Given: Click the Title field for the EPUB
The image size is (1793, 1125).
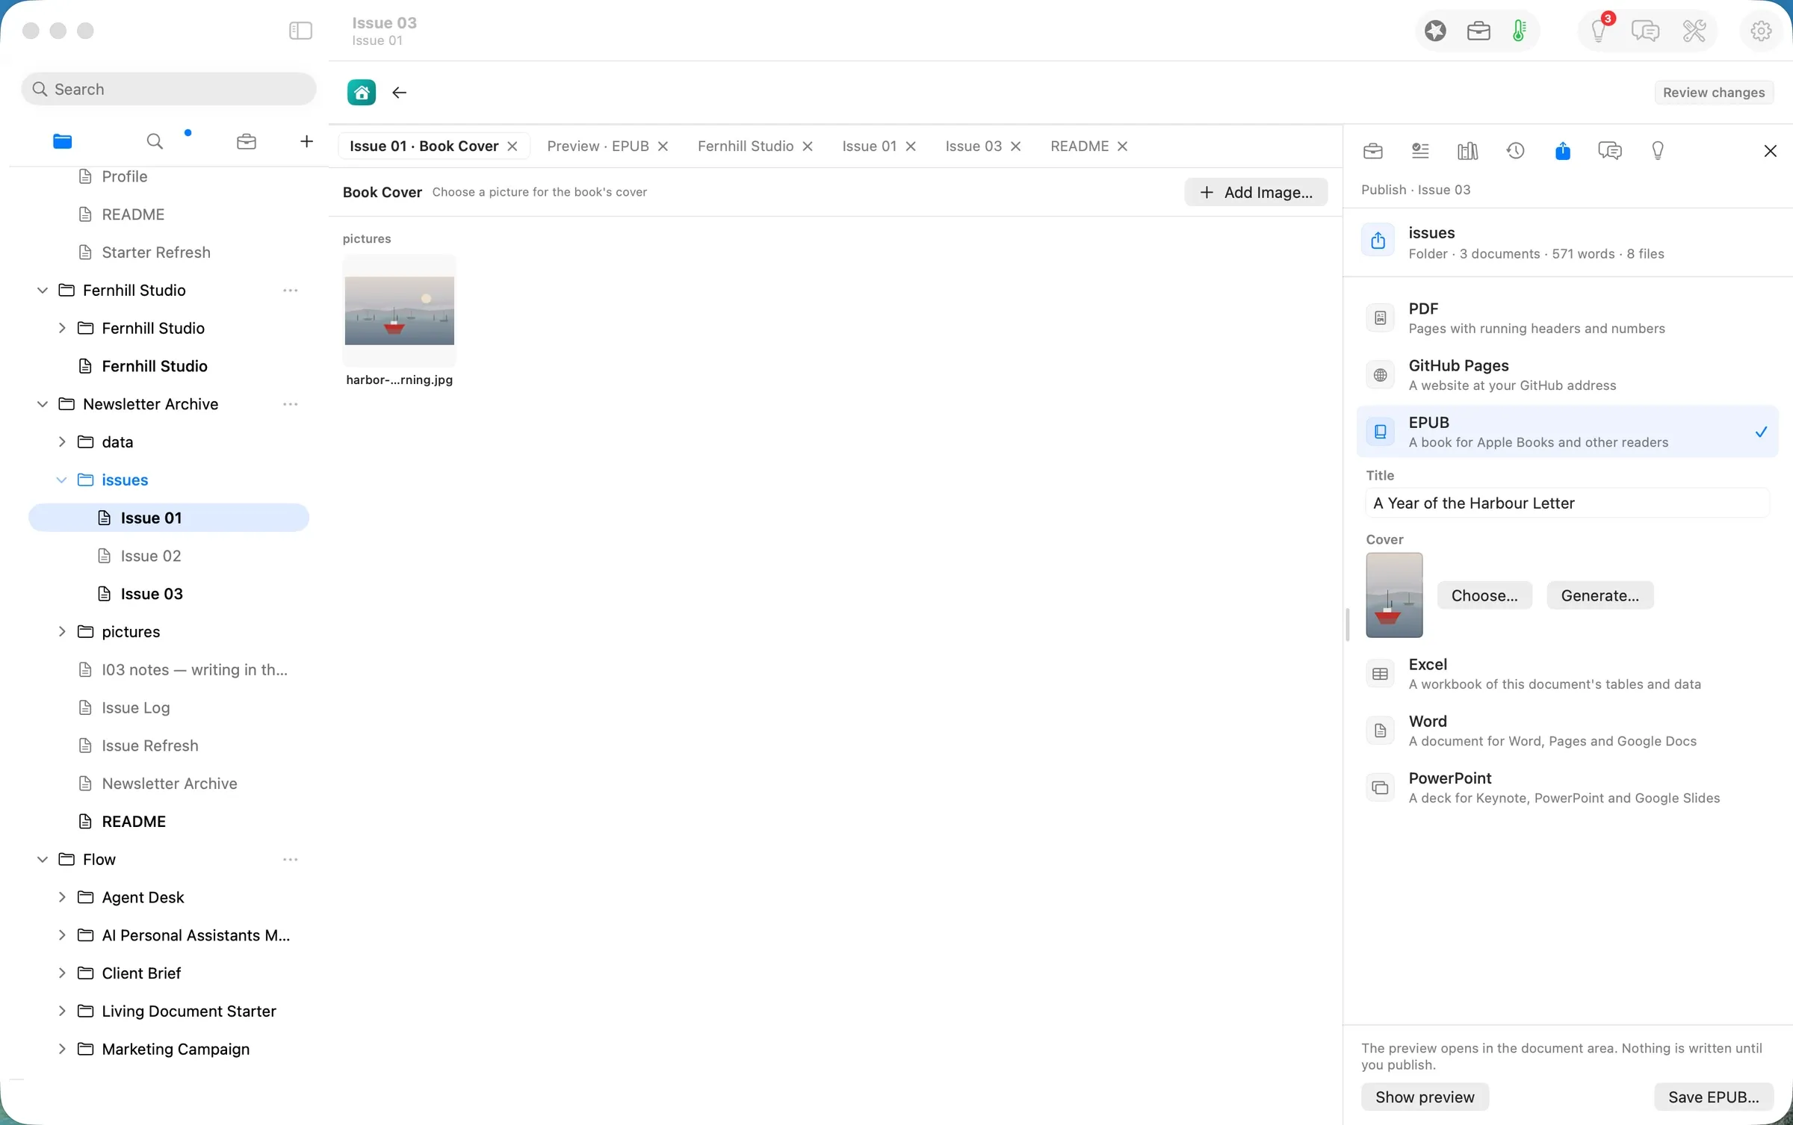Looking at the screenshot, I should coord(1567,503).
